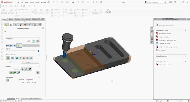
Task: Toggle the third Collisions check button
Action: coord(30,69)
